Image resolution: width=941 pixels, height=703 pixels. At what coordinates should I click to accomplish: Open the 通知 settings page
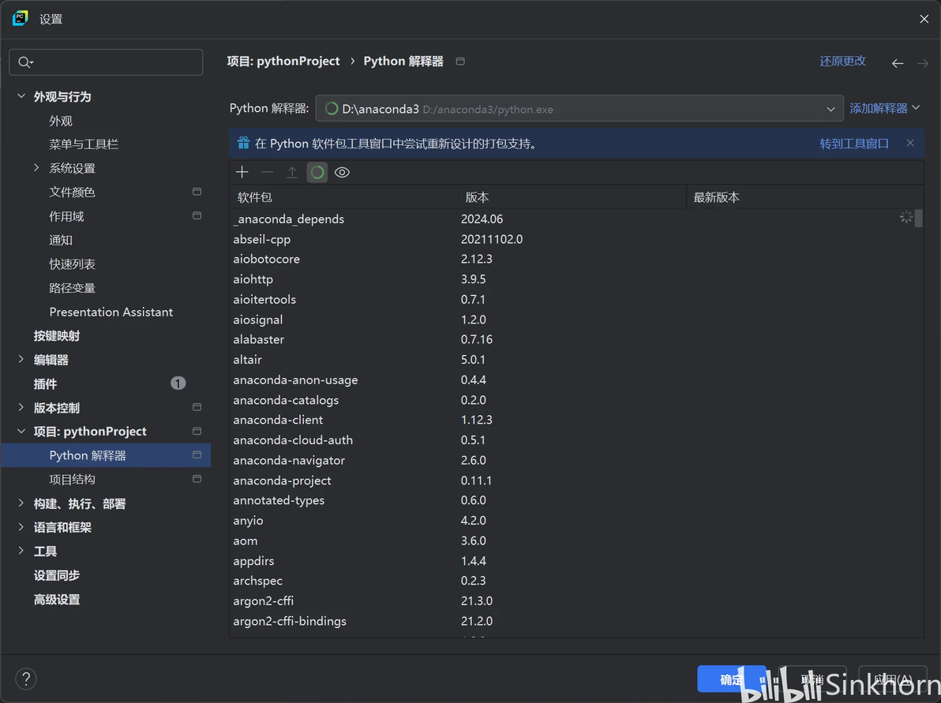[x=61, y=240]
